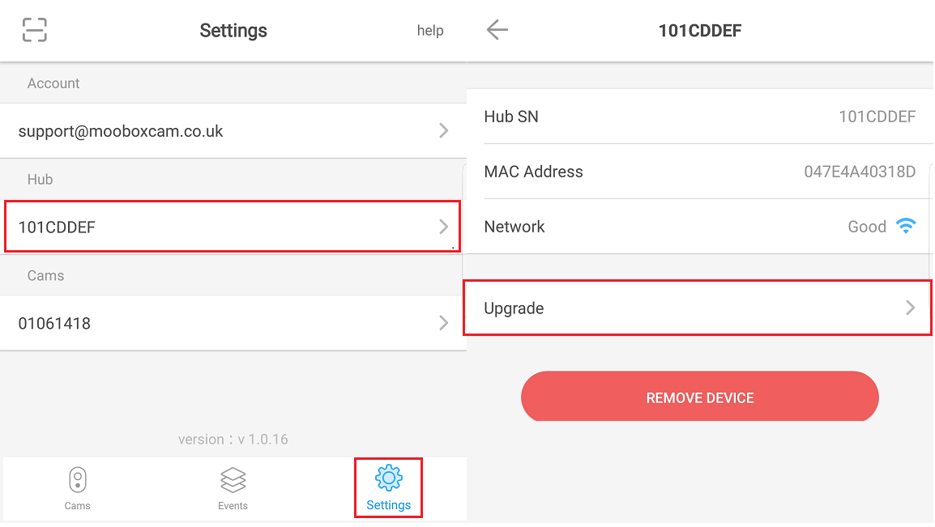
Task: Tap the Wi-Fi signal icon beside Good
Action: (906, 227)
